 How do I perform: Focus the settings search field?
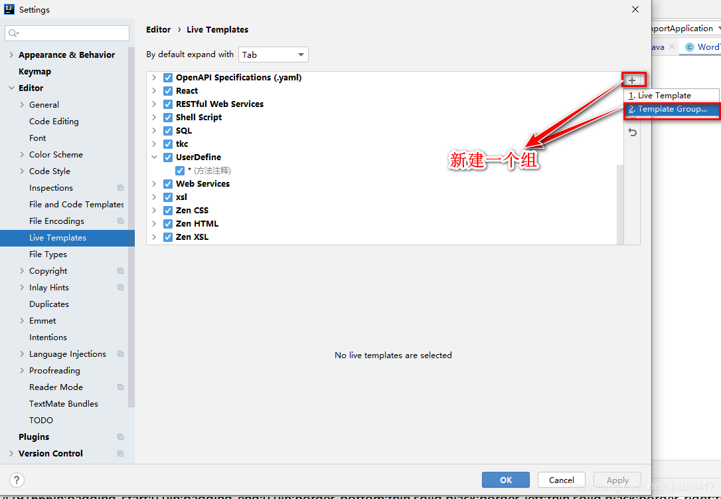pos(67,33)
